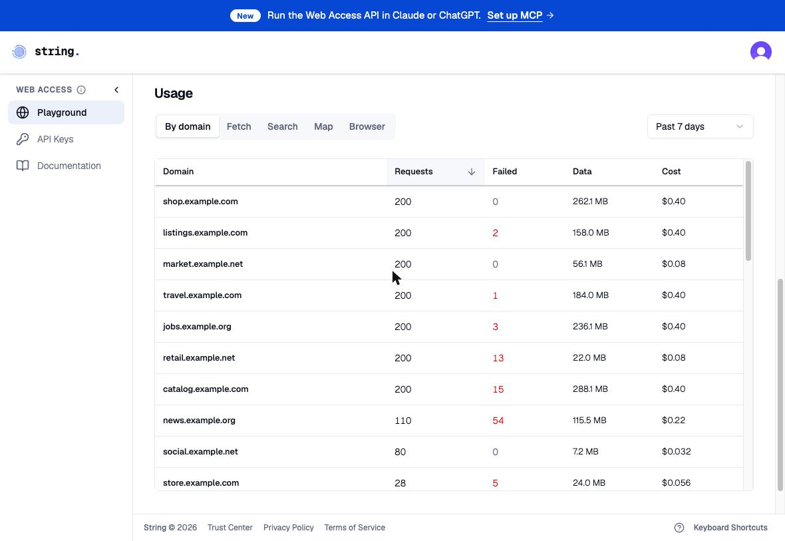Open Keyboard Shortcuts

[730, 528]
